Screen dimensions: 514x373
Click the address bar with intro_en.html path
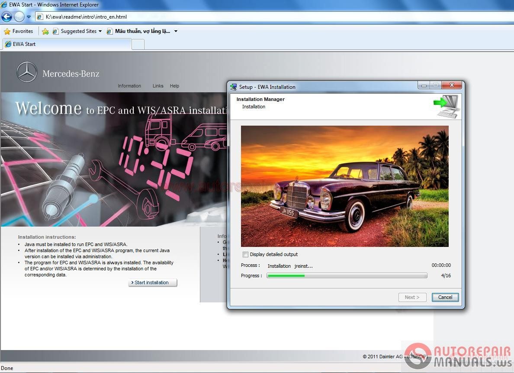[274, 17]
